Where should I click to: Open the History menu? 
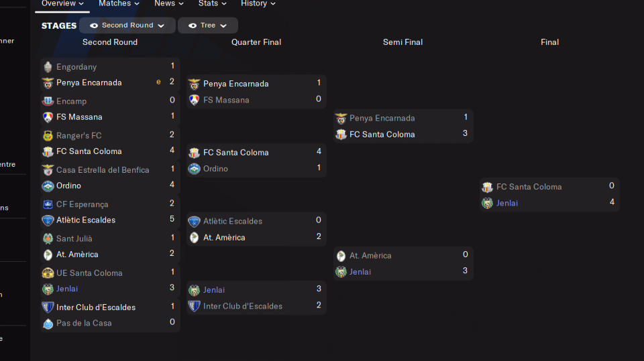pyautogui.click(x=258, y=4)
